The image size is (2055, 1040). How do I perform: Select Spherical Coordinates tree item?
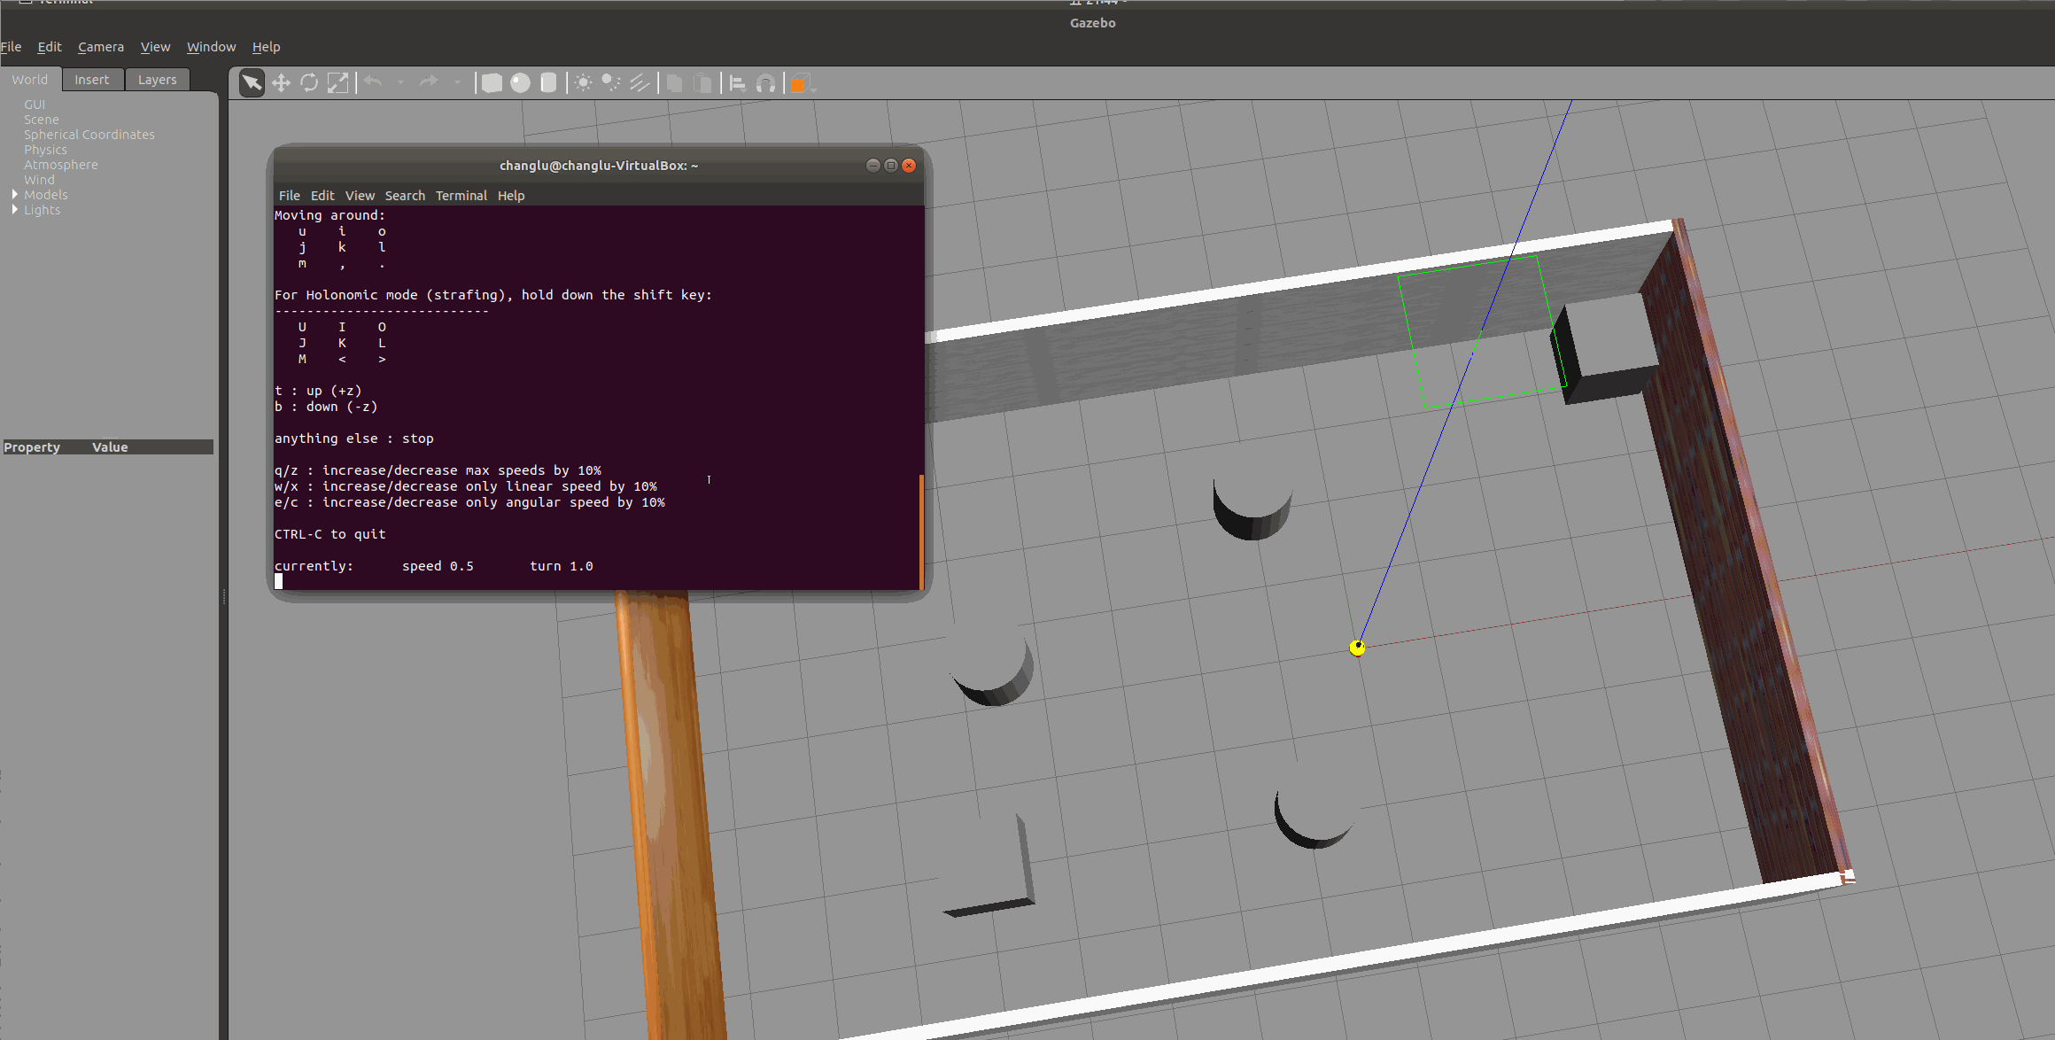click(89, 135)
